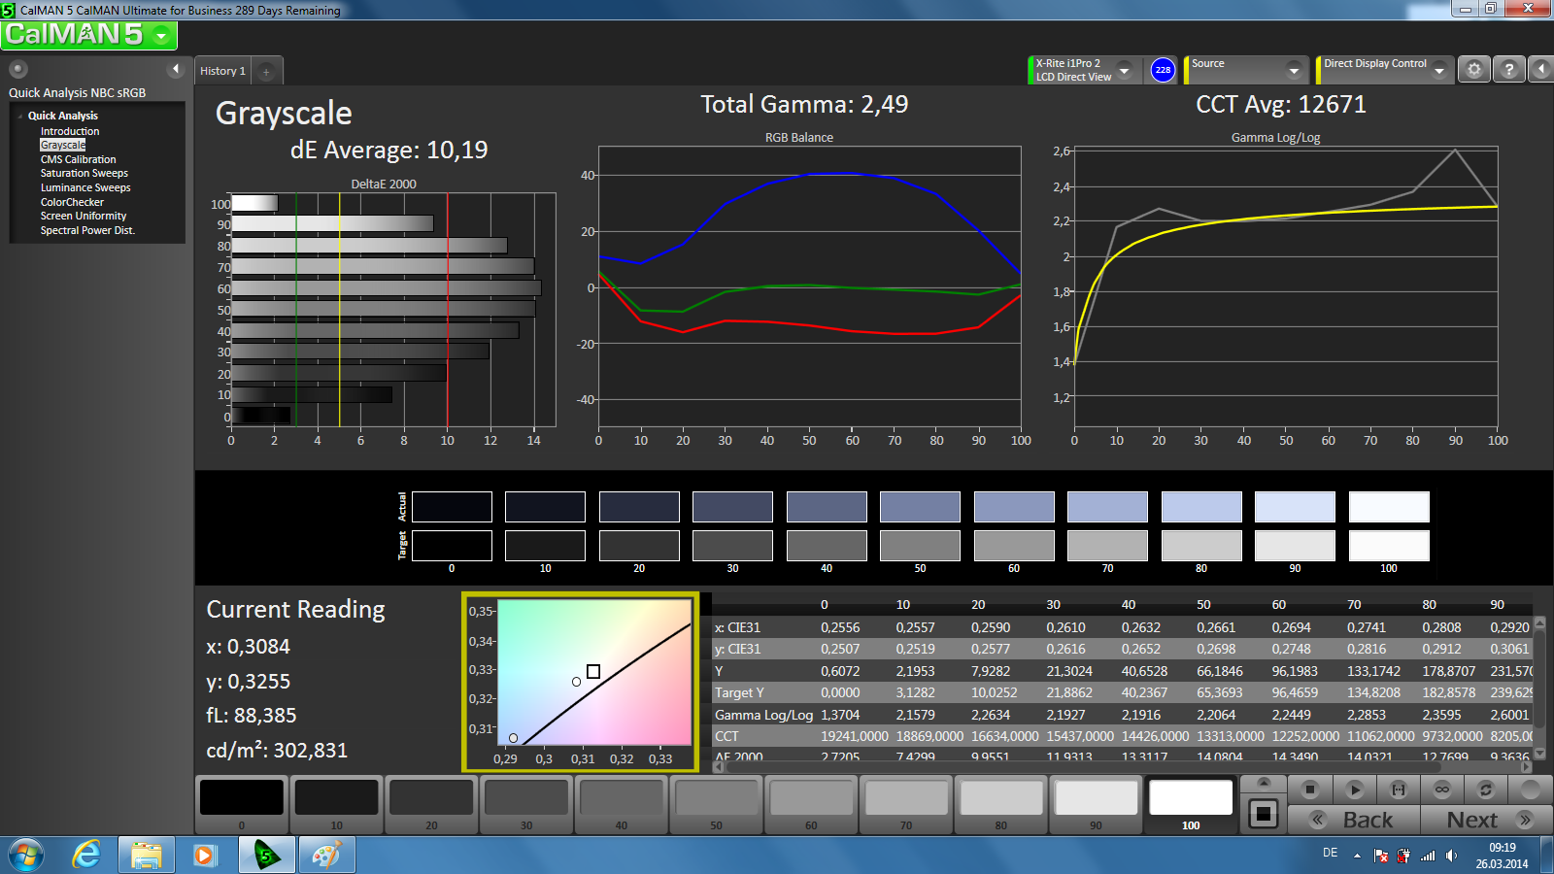Select the 50 percent gray level swatch

716,800
